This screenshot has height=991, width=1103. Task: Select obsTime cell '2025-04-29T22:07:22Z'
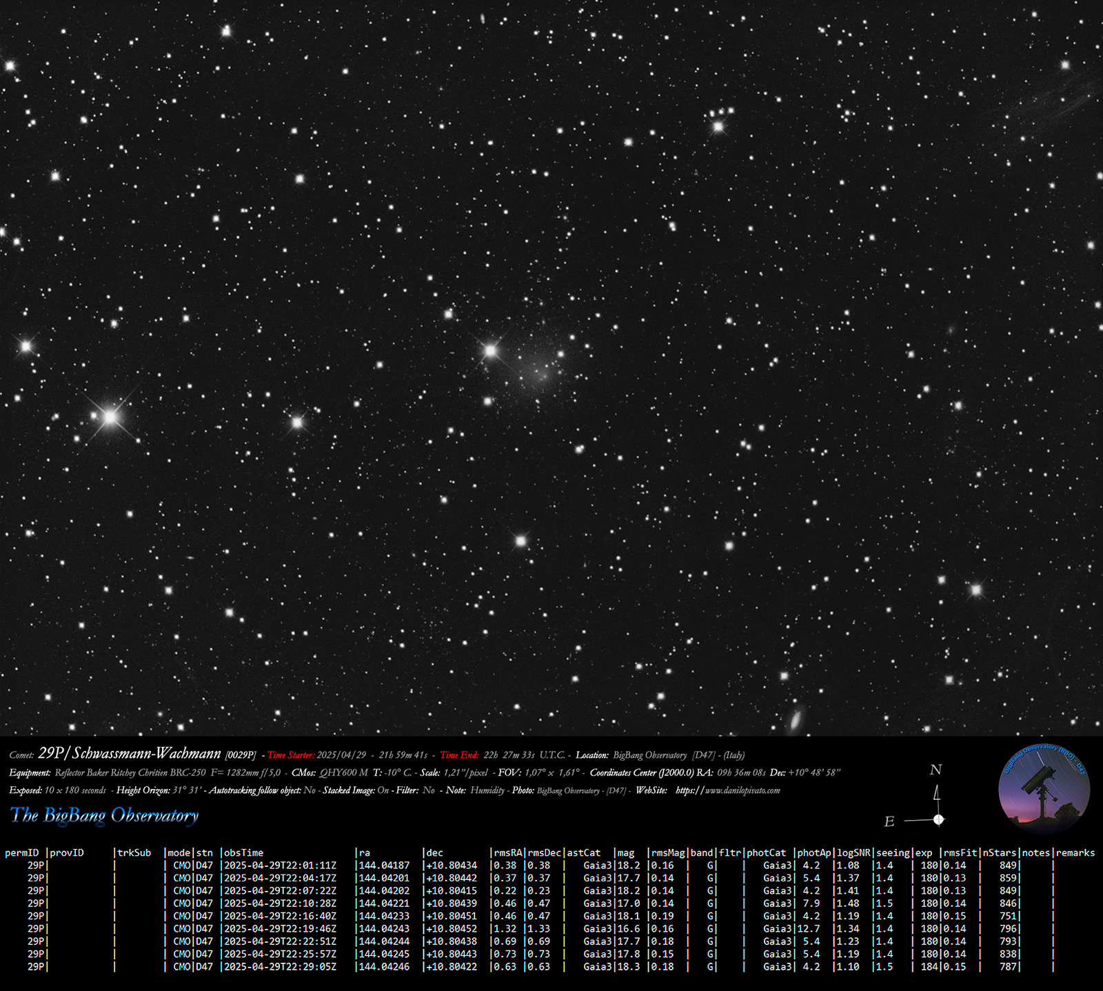point(281,891)
